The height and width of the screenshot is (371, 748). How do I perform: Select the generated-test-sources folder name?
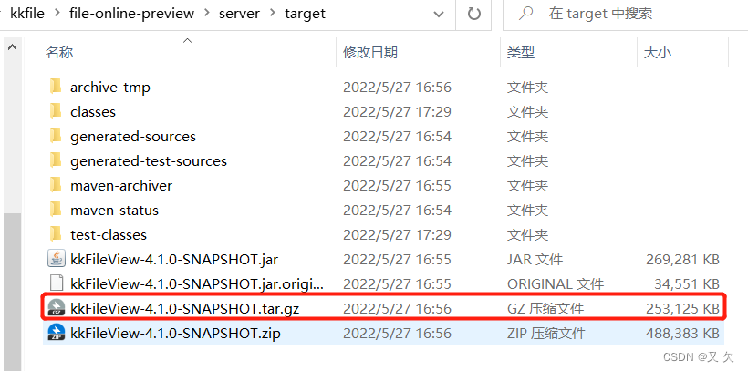149,161
